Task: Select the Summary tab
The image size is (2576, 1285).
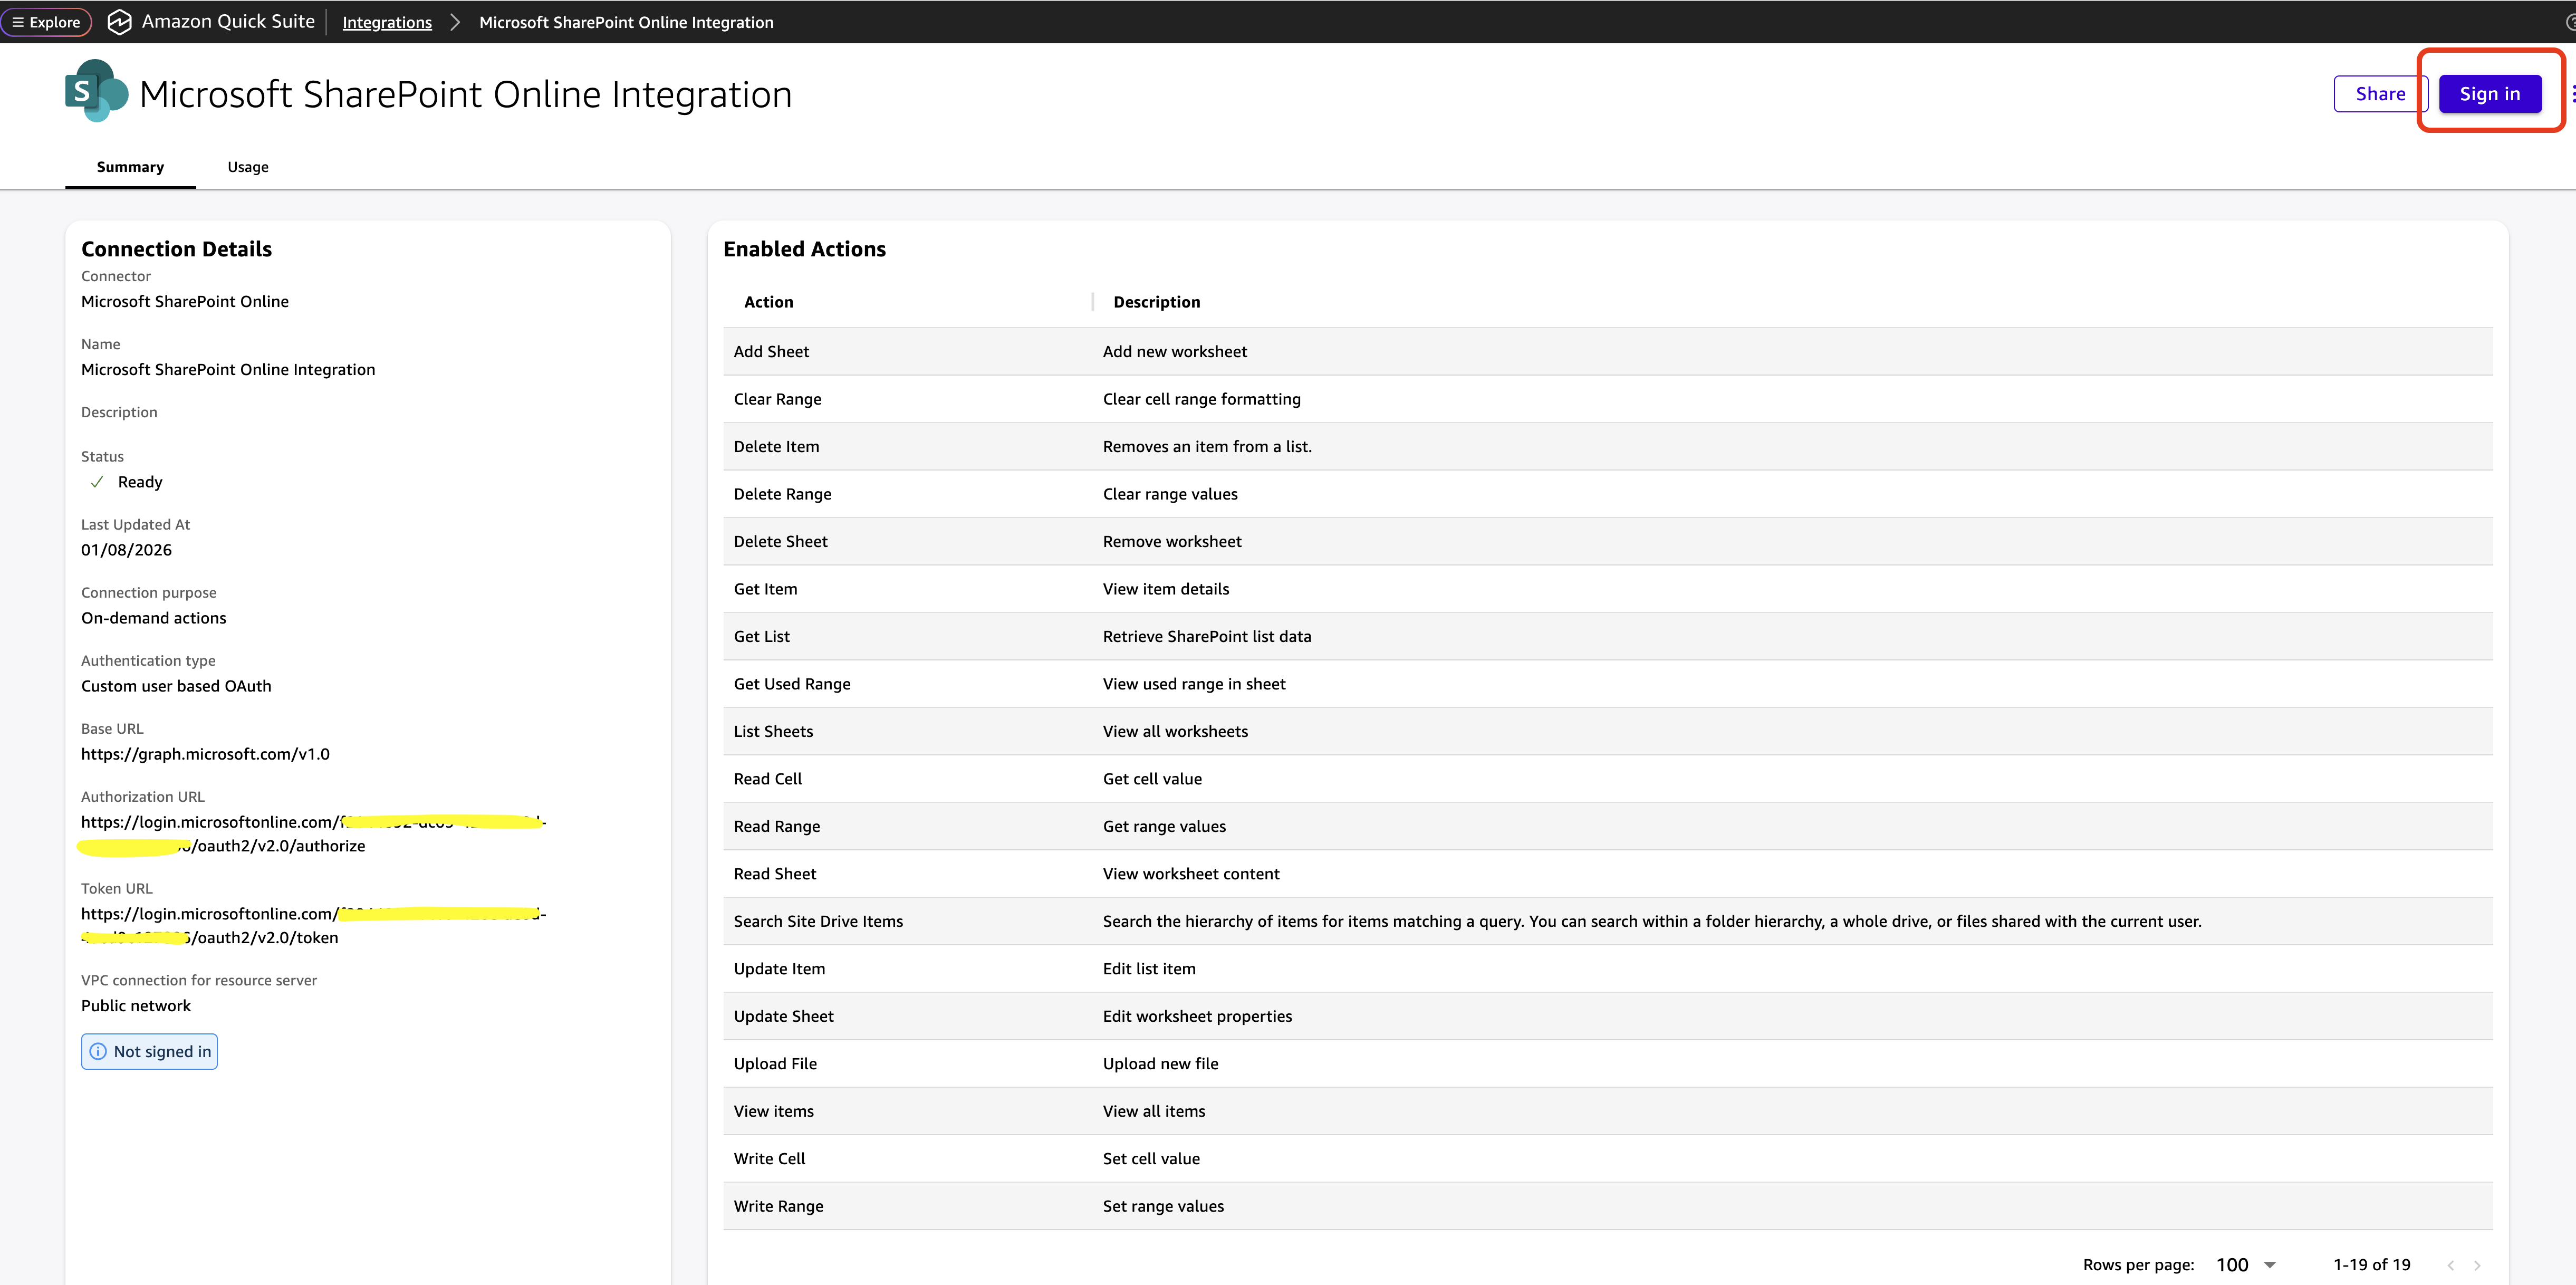Action: coord(130,167)
